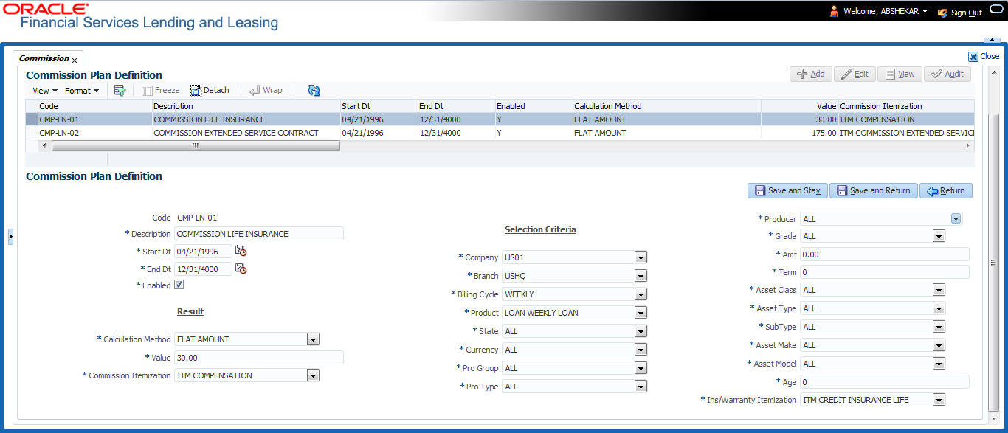Open the Billing Cycle dropdown
Viewport: 1008px width, 433px height.
[641, 294]
